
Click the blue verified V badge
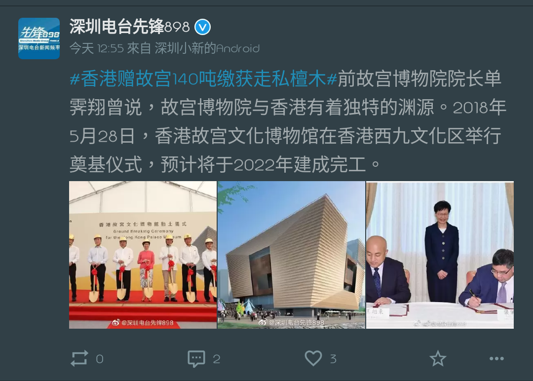point(203,27)
